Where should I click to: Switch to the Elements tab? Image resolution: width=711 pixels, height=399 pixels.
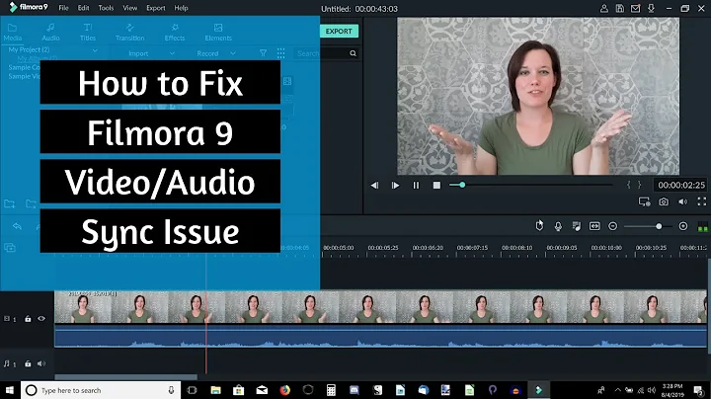tap(218, 33)
